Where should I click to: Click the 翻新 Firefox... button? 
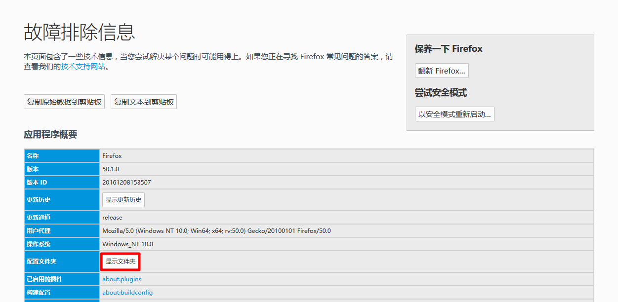click(x=442, y=71)
